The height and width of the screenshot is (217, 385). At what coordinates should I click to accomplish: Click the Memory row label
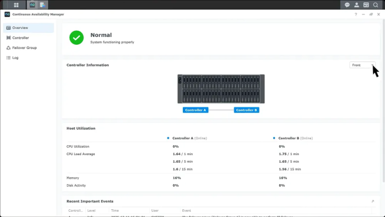pos(73,178)
